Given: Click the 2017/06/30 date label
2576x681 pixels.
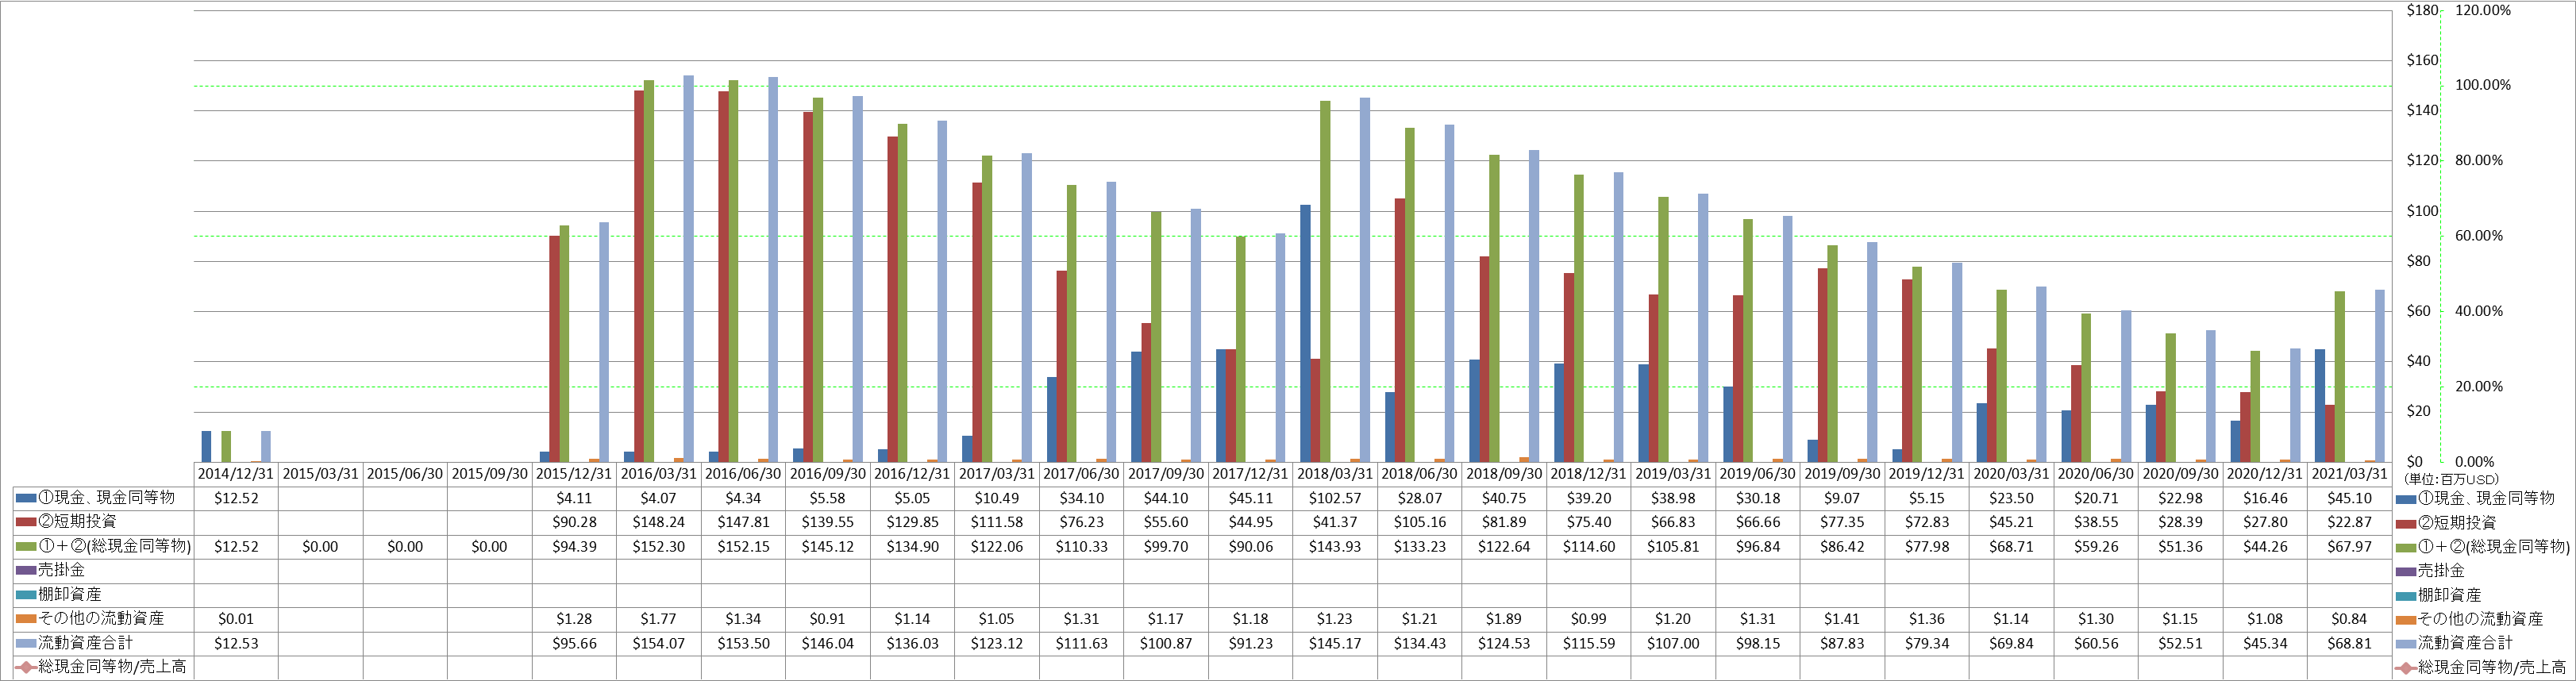Looking at the screenshot, I should point(1081,474).
